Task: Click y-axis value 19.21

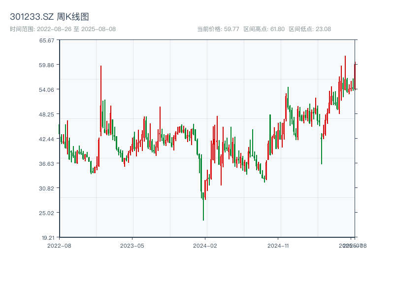Action: click(x=48, y=238)
